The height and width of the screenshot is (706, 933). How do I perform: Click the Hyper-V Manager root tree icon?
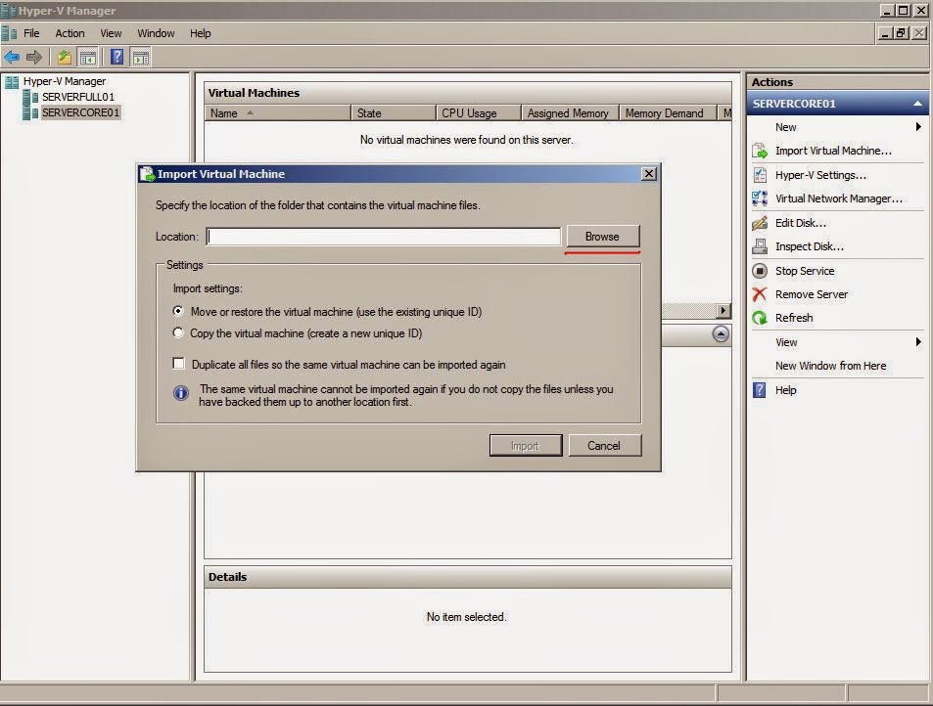click(12, 81)
